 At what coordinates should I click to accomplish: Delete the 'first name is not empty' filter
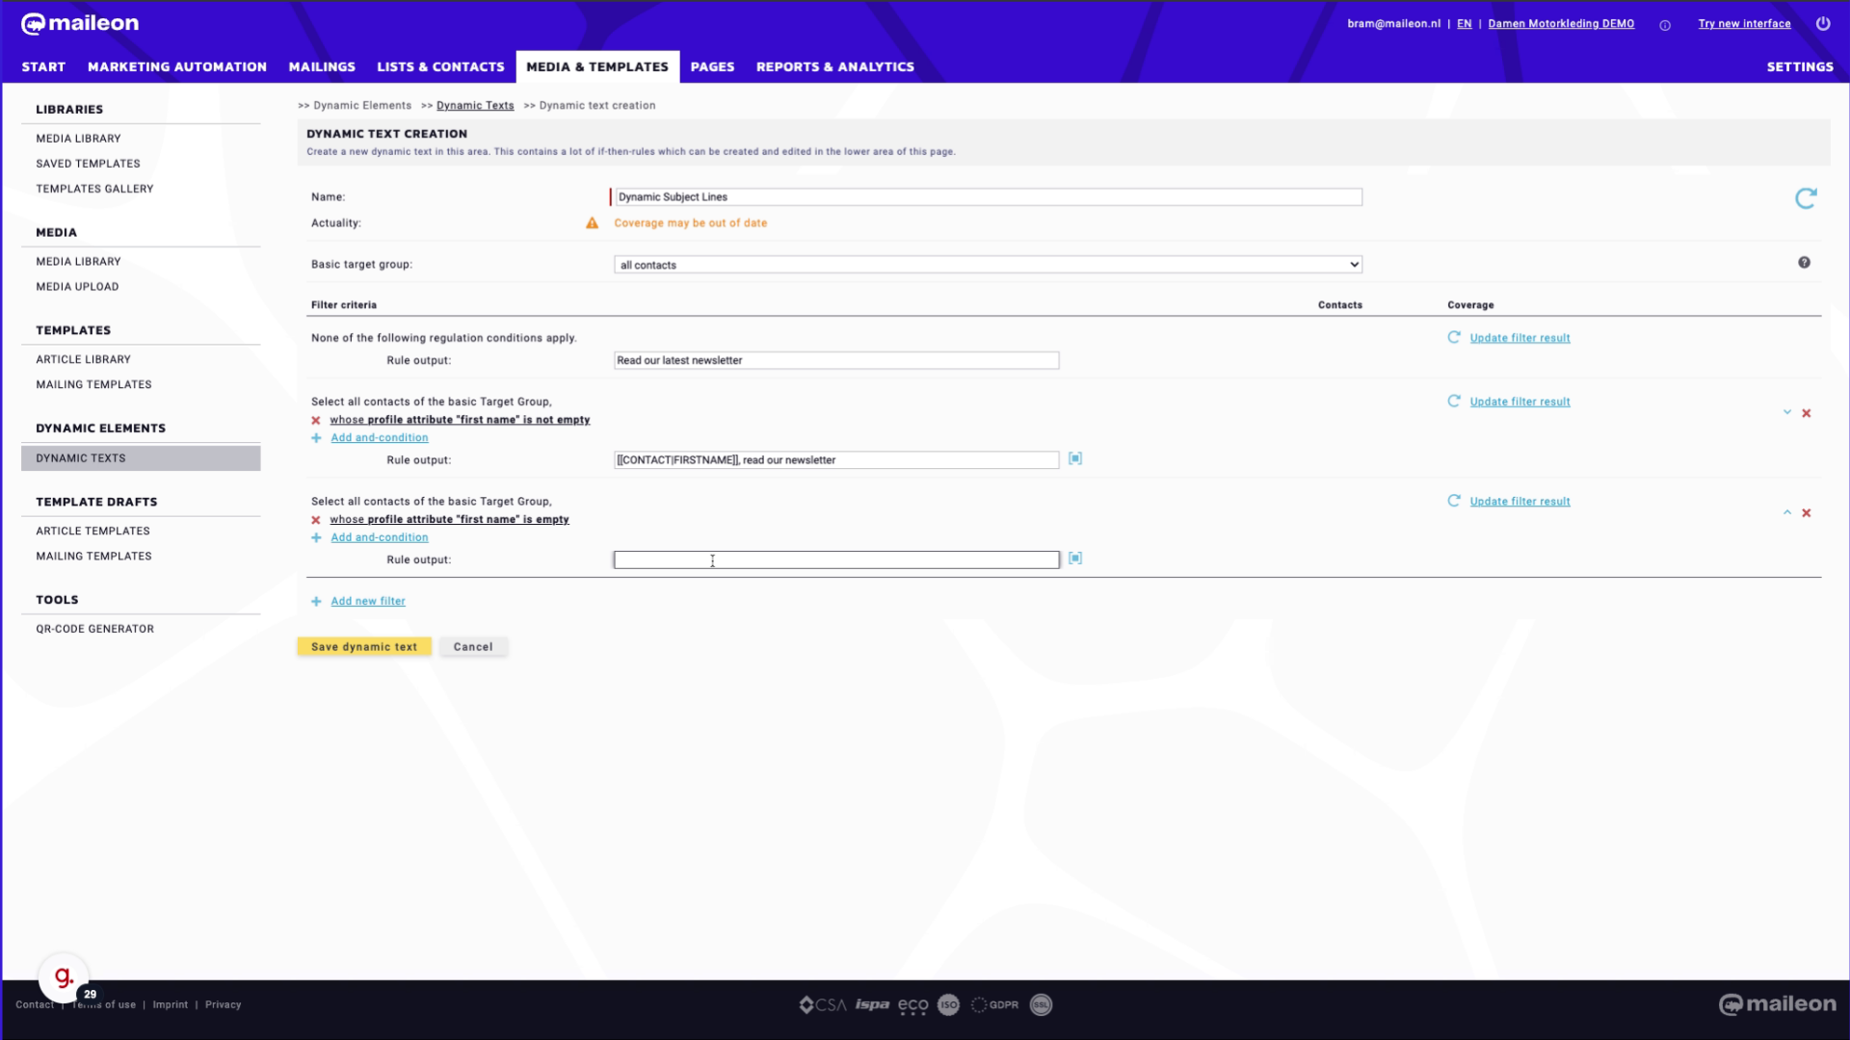(x=1807, y=414)
